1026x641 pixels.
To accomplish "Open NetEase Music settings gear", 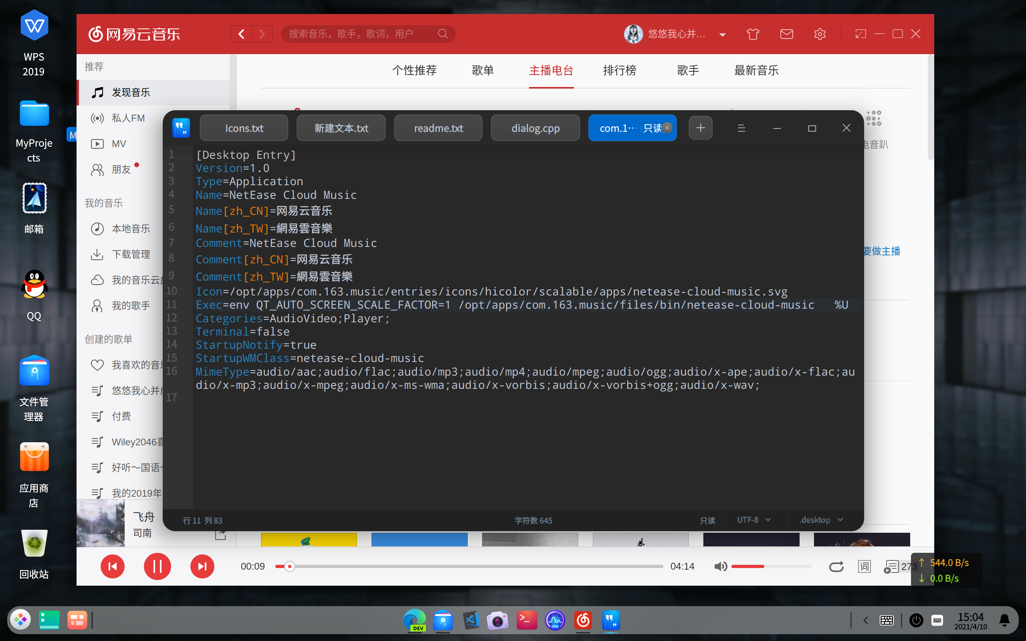I will click(x=820, y=34).
